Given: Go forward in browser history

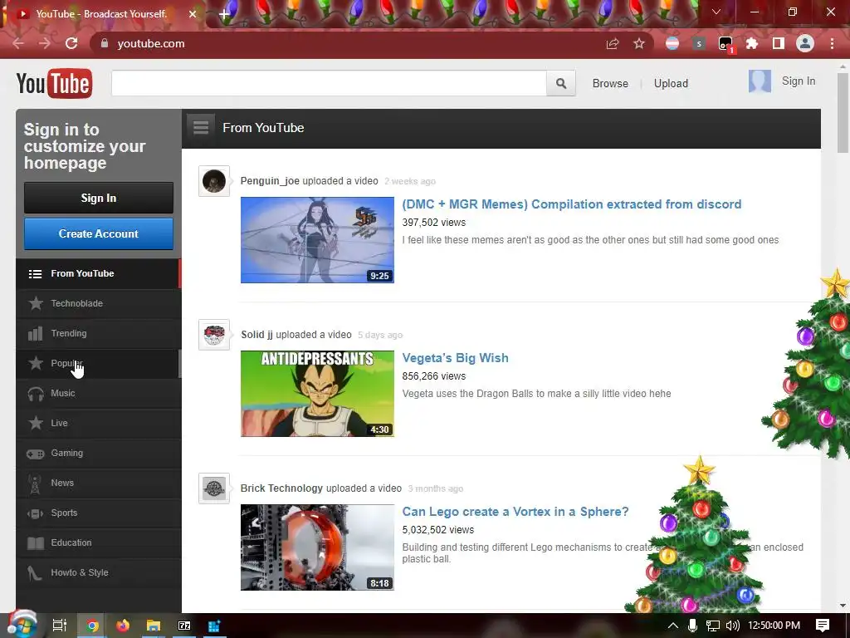Looking at the screenshot, I should click(x=45, y=43).
